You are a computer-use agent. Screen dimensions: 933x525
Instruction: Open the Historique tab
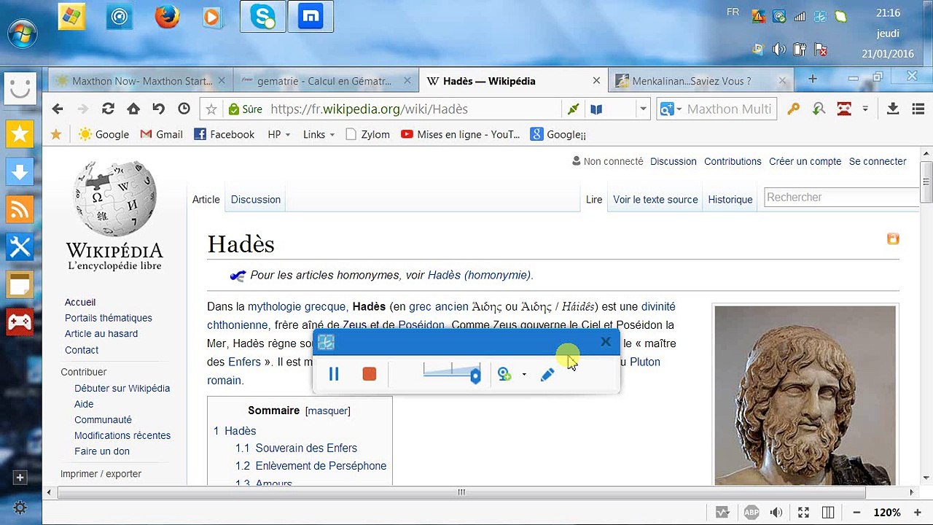[730, 199]
